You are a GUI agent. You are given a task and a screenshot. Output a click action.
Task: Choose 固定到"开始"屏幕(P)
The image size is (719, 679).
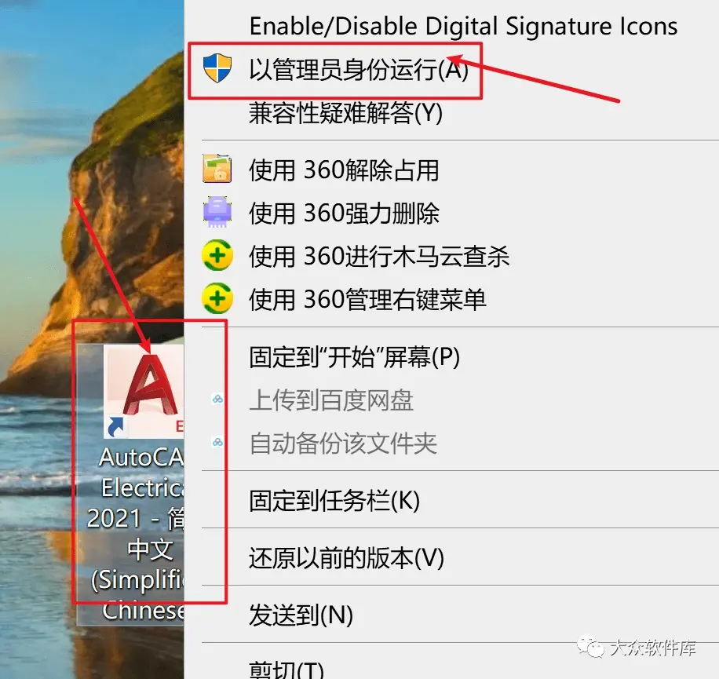click(355, 357)
